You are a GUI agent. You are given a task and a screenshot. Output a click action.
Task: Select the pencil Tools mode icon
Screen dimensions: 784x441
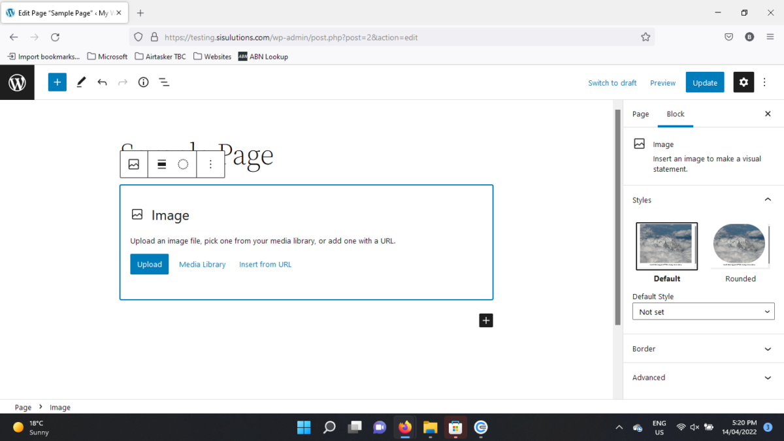coord(81,82)
